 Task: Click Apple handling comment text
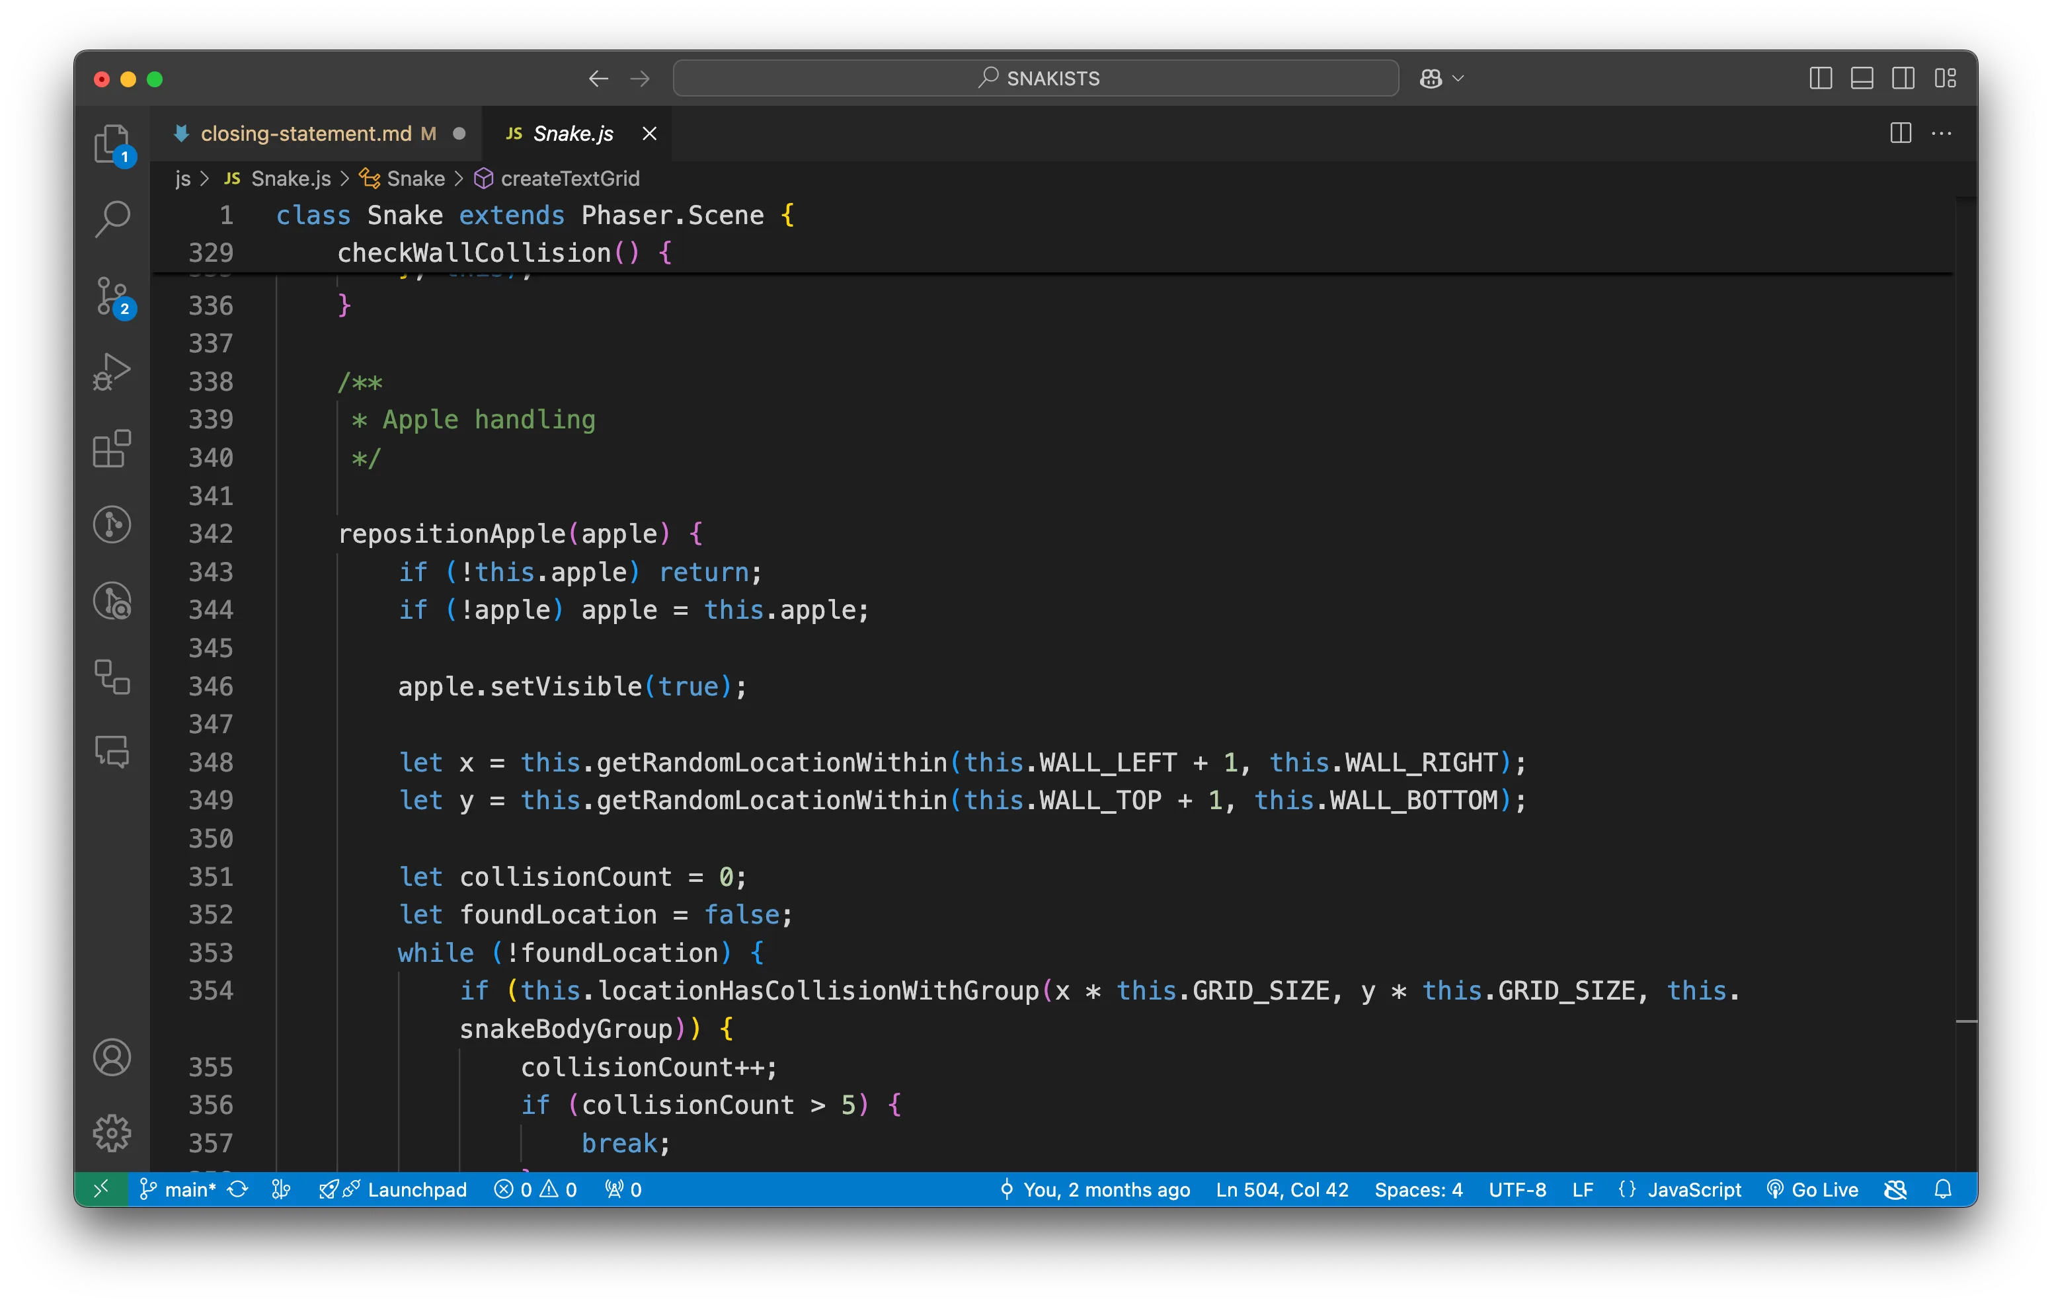pyautogui.click(x=489, y=419)
